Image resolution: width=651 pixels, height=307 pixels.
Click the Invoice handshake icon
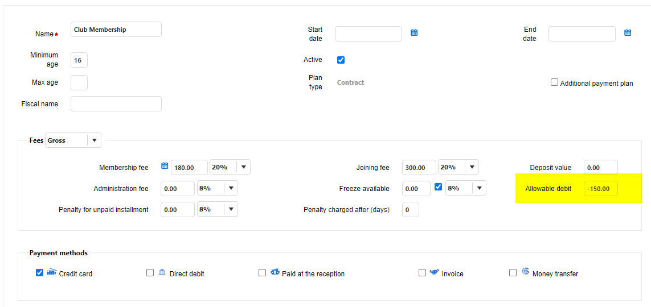[434, 272]
